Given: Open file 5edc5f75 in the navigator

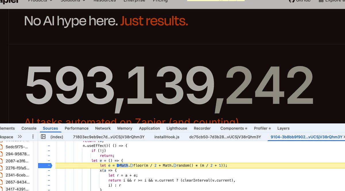Looking at the screenshot, I should pyautogui.click(x=17, y=146).
